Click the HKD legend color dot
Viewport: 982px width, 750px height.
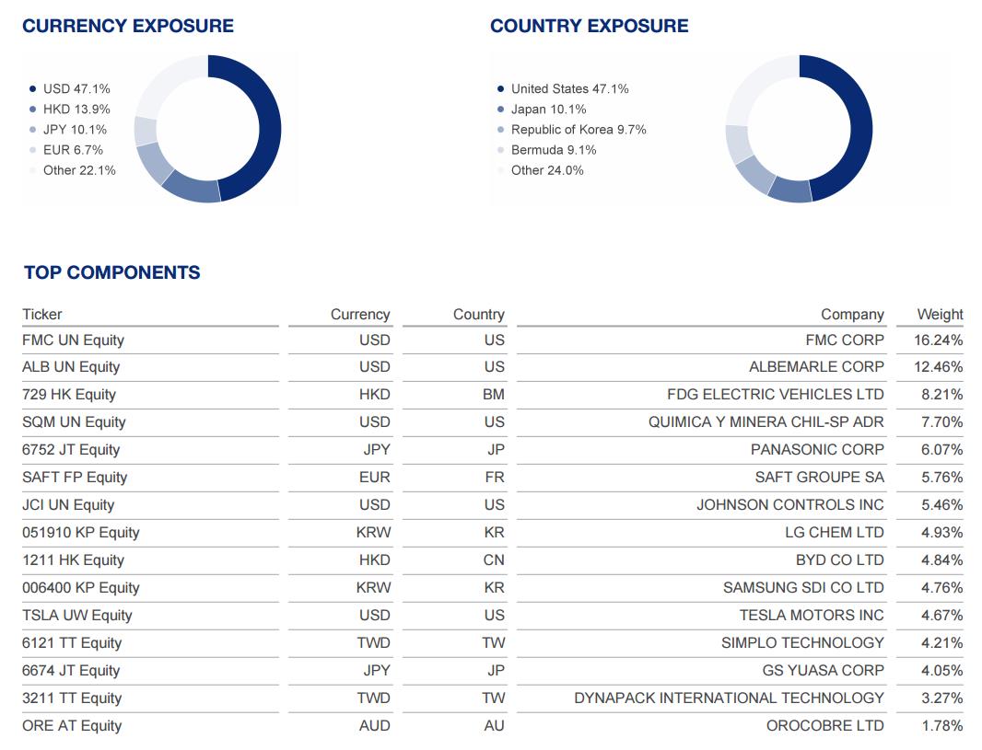[32, 110]
